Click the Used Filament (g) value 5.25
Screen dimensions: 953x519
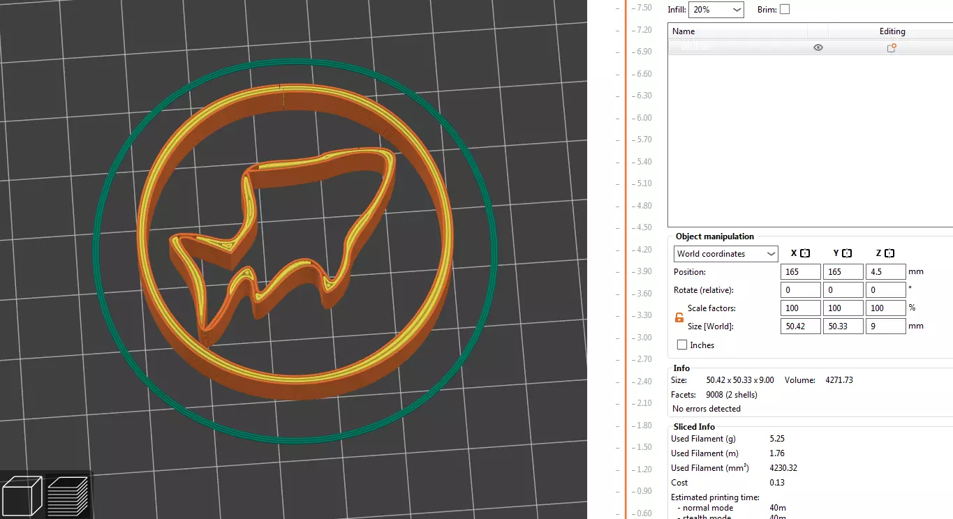777,439
